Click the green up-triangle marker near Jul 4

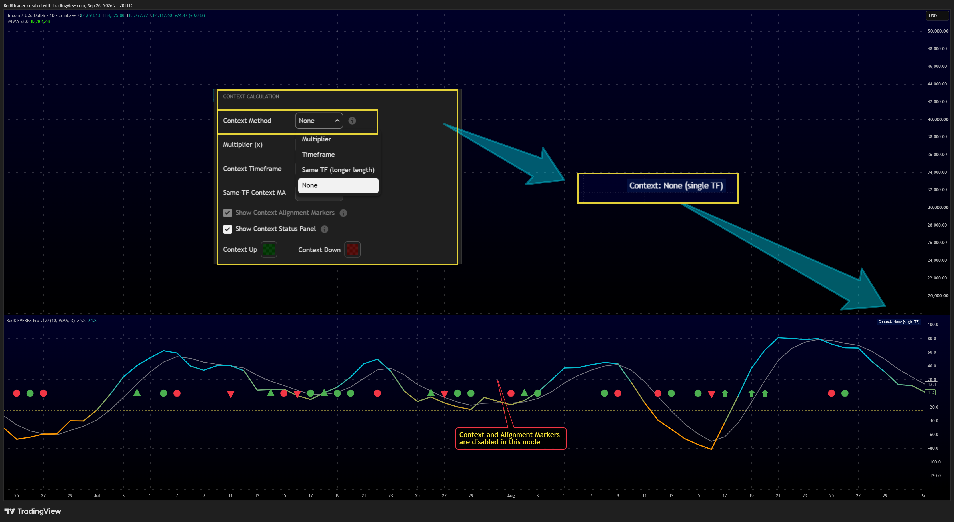137,392
